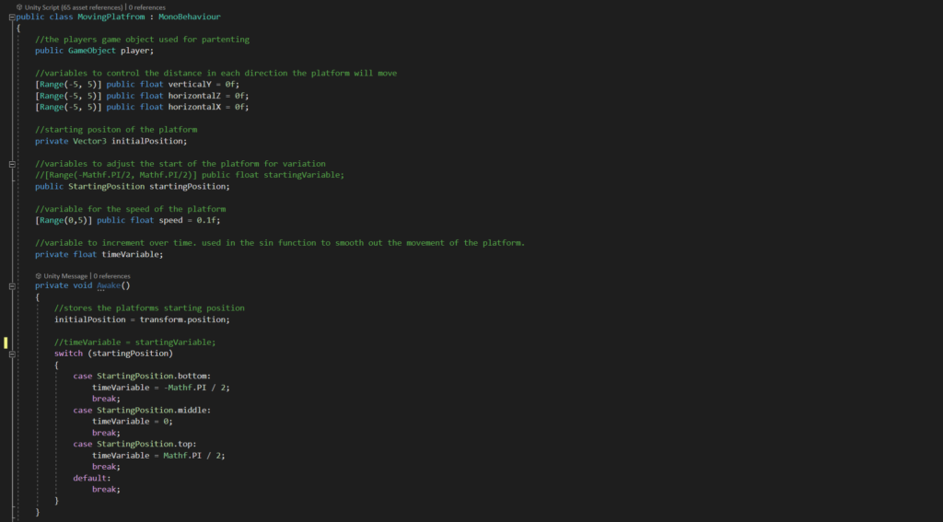
Task: Click the Unity icon beside Unity Message lens
Action: (x=39, y=276)
